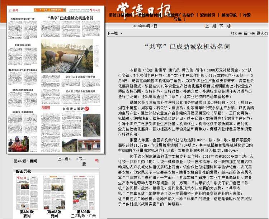The height and width of the screenshot is (219, 269).
Task: Go to 返回首页
Action: (208, 15)
